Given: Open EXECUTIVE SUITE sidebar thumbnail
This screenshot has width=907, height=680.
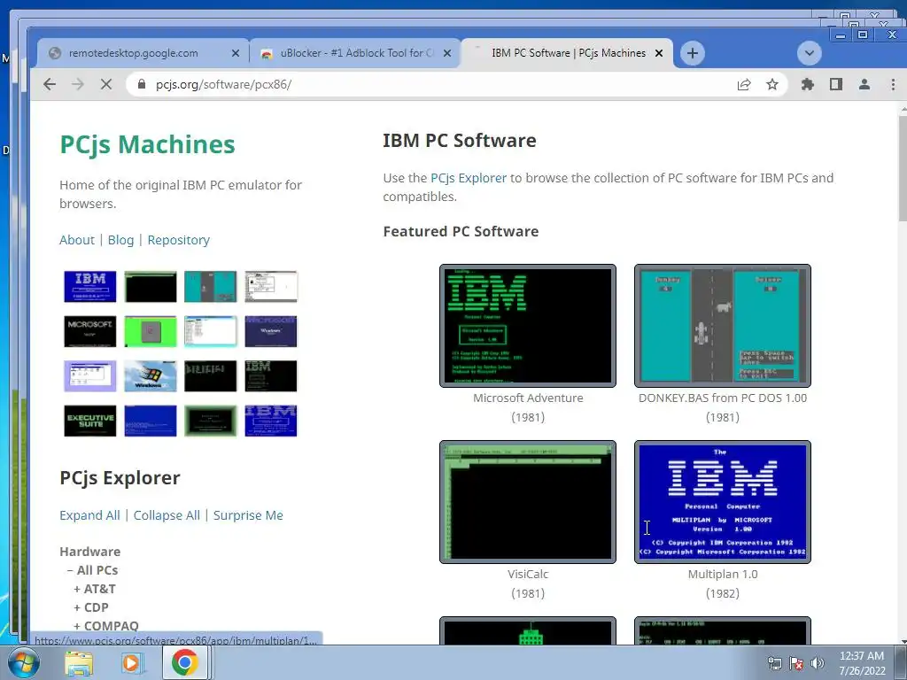Looking at the screenshot, I should click(x=90, y=421).
